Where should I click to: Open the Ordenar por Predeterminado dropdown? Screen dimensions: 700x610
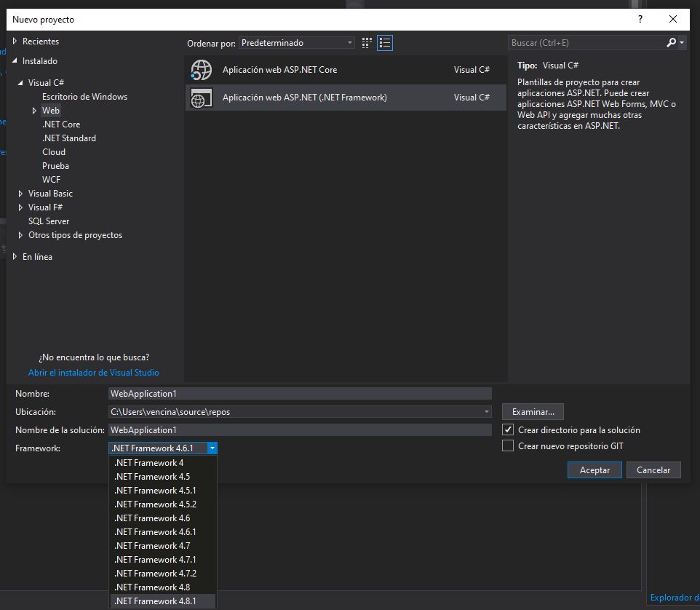point(297,43)
